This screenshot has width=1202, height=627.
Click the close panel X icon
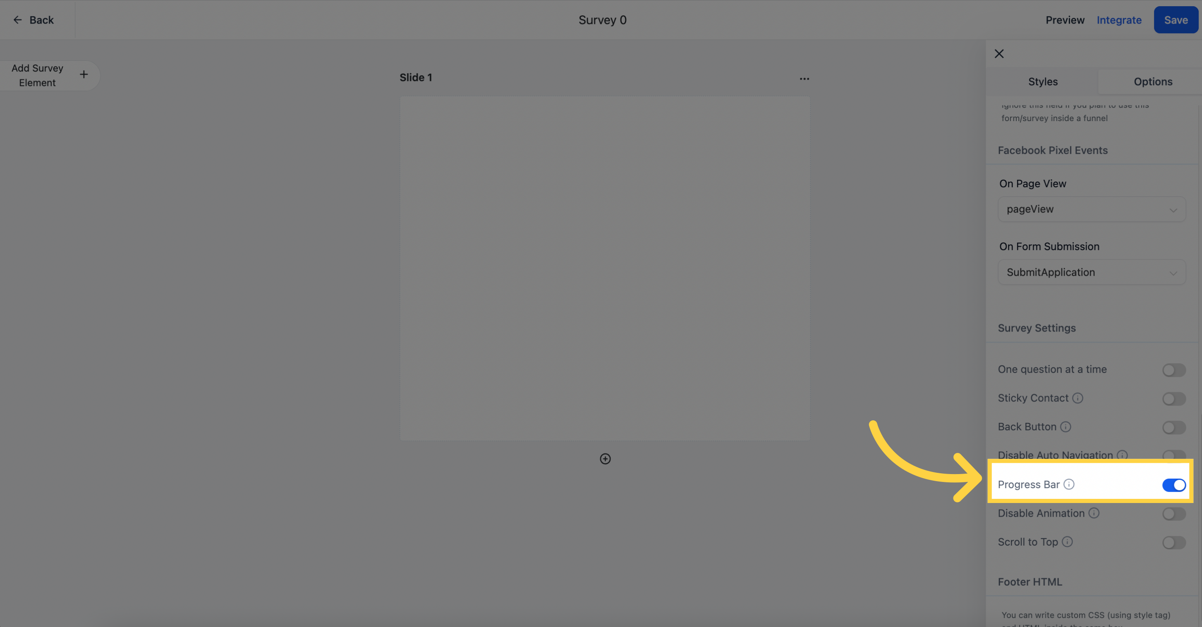pyautogui.click(x=999, y=54)
